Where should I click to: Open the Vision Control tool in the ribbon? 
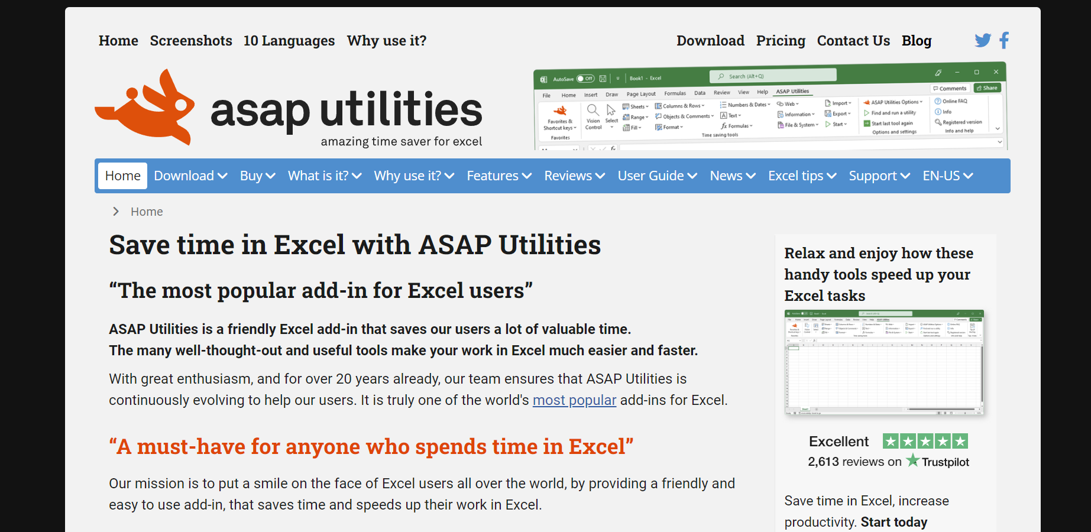pos(593,116)
